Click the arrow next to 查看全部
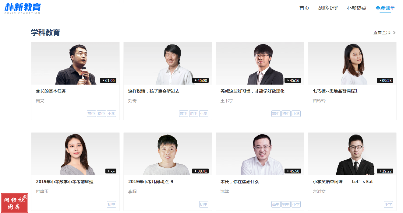Image resolution: width=403 pixels, height=213 pixels. (x=394, y=33)
